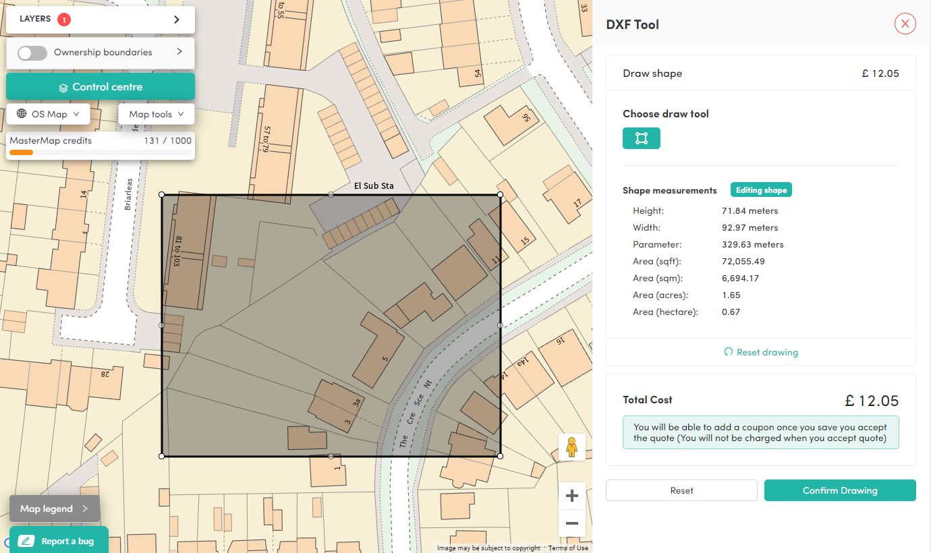Click the Height value 71.84 meters
Viewport: 931px width, 553px height.
[750, 211]
